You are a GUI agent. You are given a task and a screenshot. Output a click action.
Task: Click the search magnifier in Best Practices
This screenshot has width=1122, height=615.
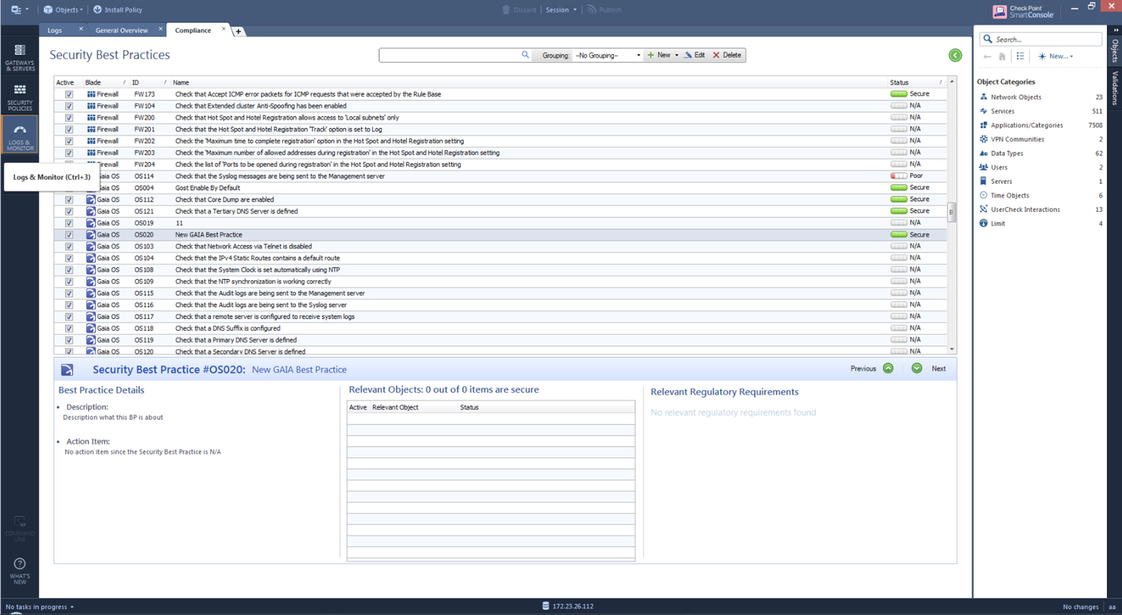tap(525, 55)
